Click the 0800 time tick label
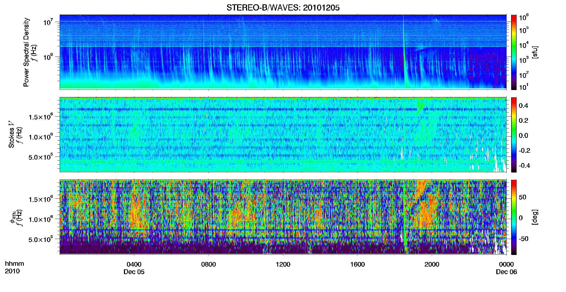The width and height of the screenshot is (566, 292). point(208,264)
